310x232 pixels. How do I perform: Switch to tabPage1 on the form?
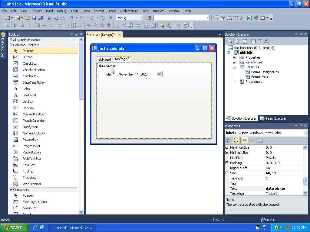(104, 60)
